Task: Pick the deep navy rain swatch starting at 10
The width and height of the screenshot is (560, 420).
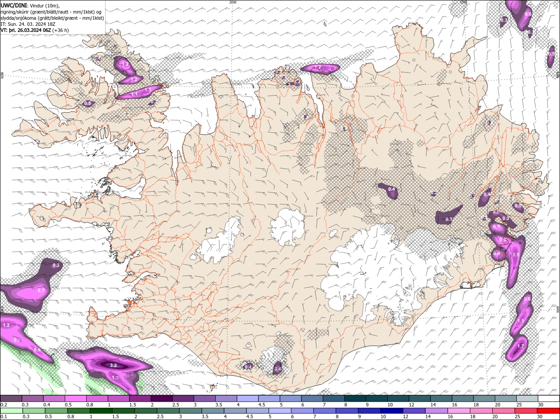Action: tap(391, 411)
